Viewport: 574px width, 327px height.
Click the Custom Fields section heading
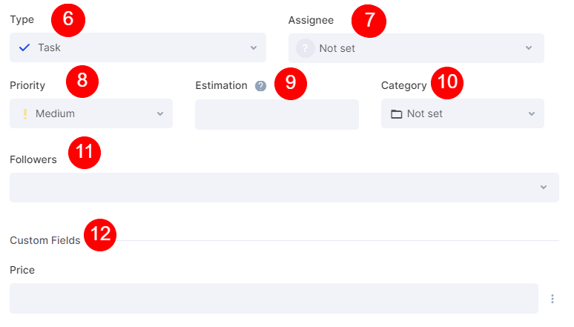[45, 240]
